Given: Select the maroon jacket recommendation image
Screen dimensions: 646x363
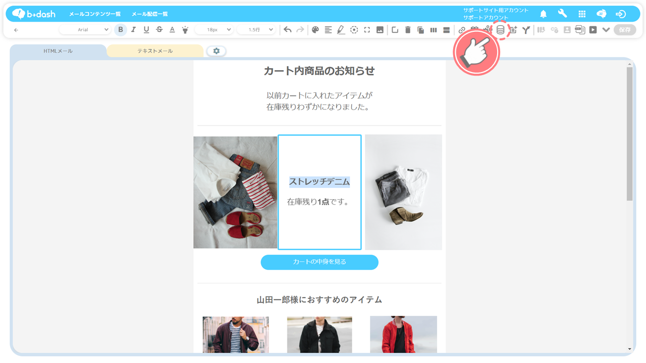Looking at the screenshot, I should [x=236, y=335].
